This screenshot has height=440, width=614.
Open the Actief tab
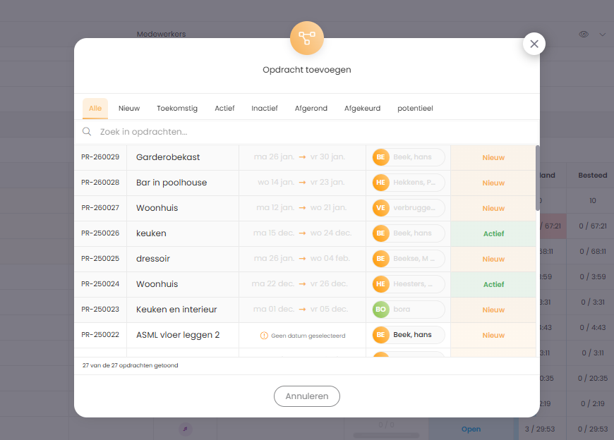click(224, 109)
